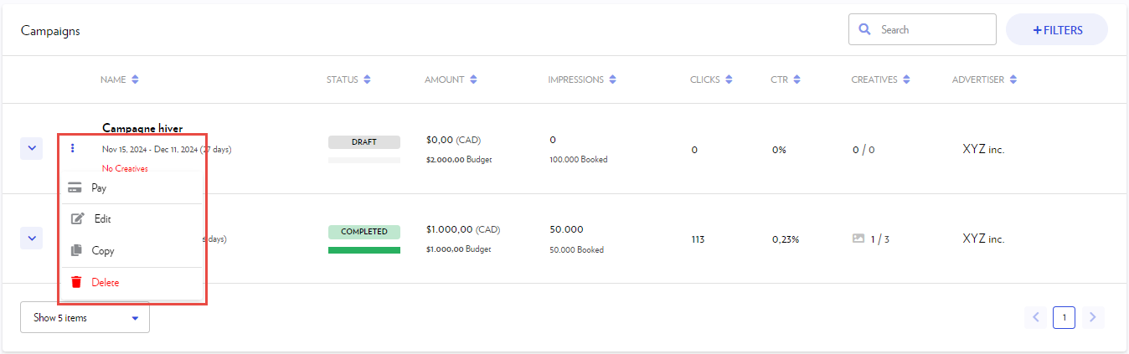Open the Show 5 items dropdown
Screen dimensions: 1129x354
point(85,318)
